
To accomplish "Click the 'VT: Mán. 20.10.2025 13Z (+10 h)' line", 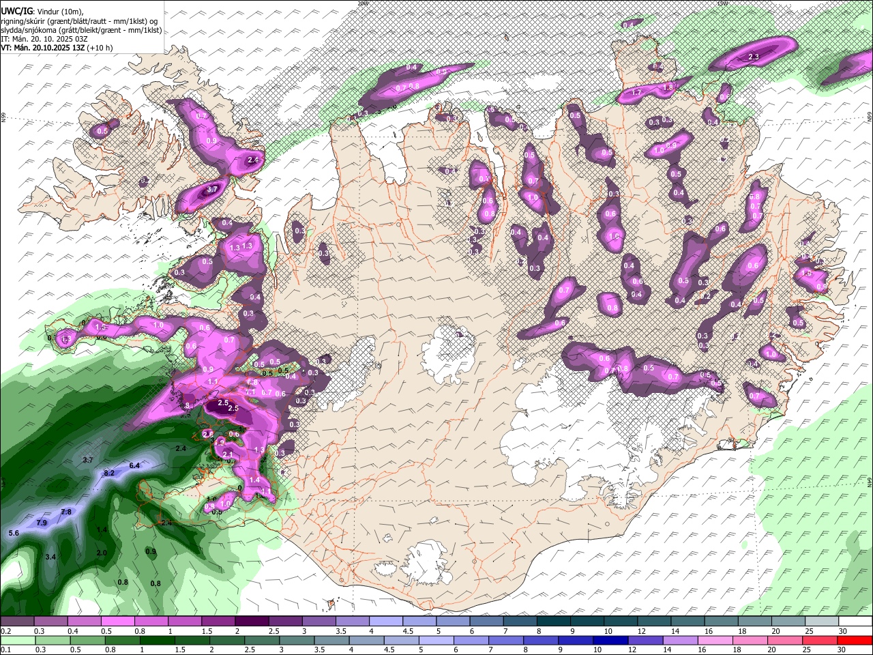I will 57,48.
